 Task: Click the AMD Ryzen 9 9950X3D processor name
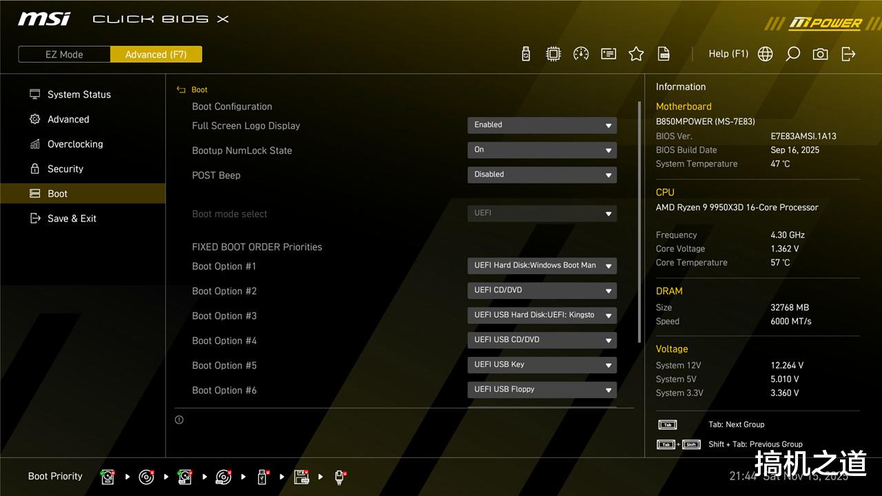[737, 207]
